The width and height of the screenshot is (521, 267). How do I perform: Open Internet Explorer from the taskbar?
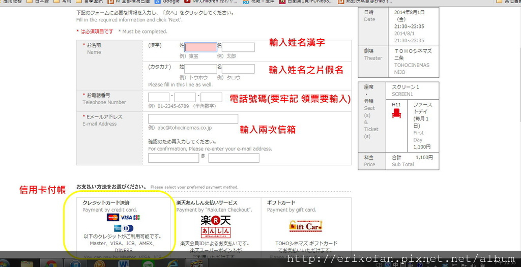(x=173, y=264)
